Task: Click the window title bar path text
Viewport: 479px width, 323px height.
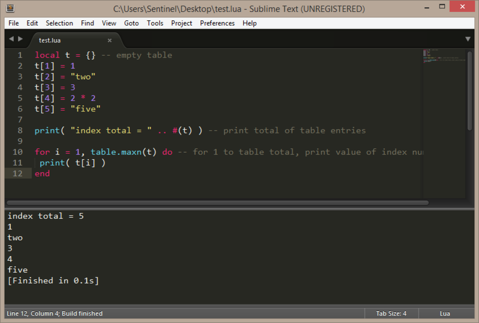Action: click(x=239, y=9)
